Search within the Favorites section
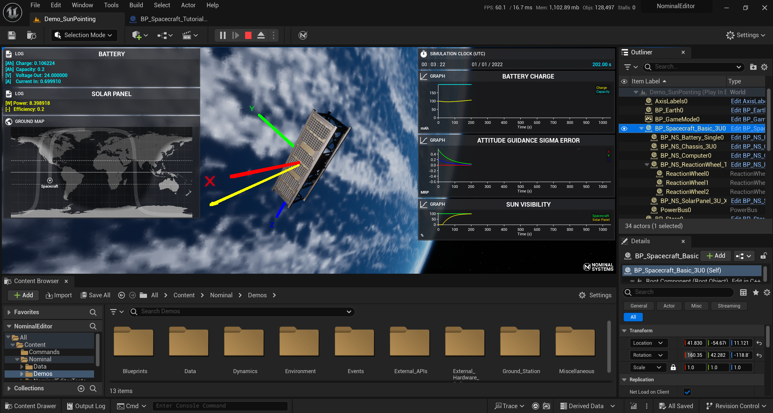 93,312
